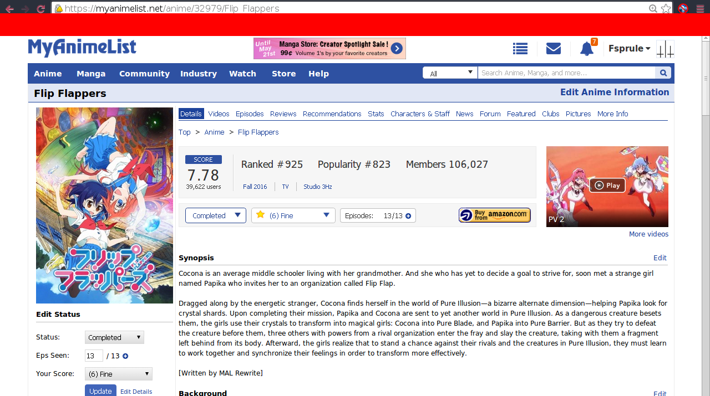
Task: Click the Update button
Action: click(x=100, y=390)
